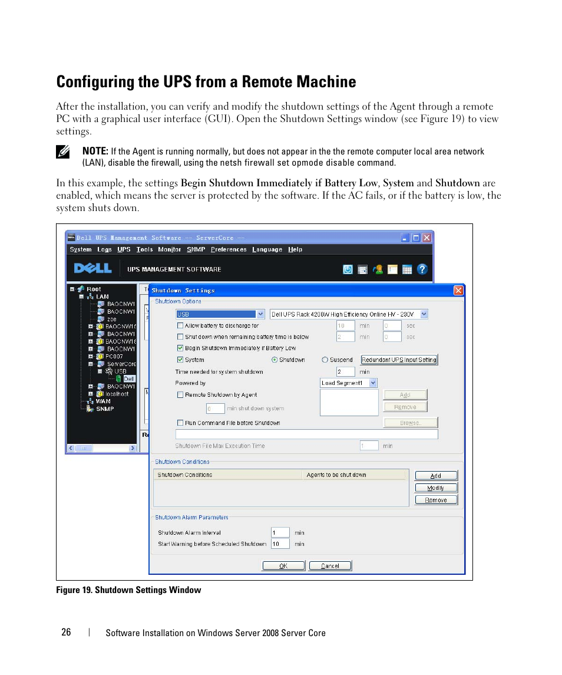Click the Root network tree icon
This screenshot has width=562, height=675.
point(81,289)
